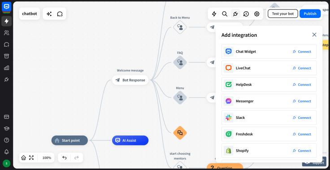Open the users sidebar icon
The height and width of the screenshot is (170, 330).
[x=7, y=33]
